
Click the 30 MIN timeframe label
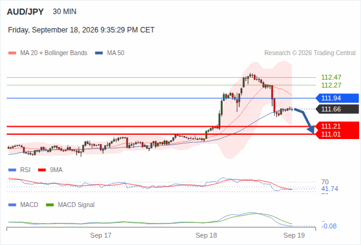(x=64, y=12)
